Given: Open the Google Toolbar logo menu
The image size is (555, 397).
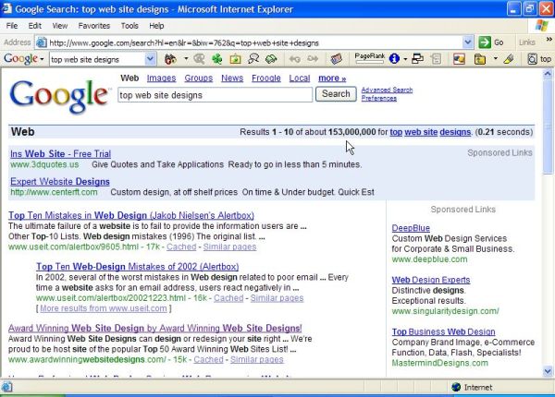Looking at the screenshot, I should coord(24,59).
